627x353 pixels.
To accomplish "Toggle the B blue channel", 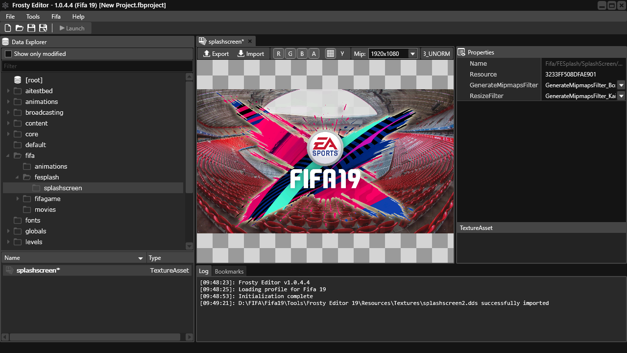I will coord(302,53).
